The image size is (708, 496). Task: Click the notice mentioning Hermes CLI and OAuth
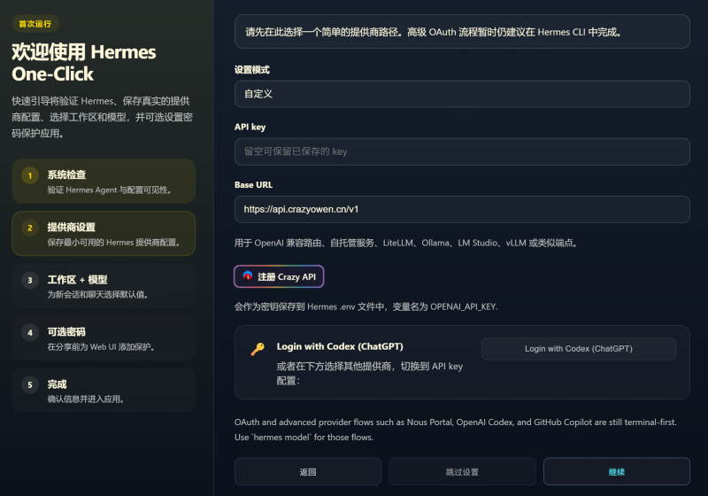[462, 32]
